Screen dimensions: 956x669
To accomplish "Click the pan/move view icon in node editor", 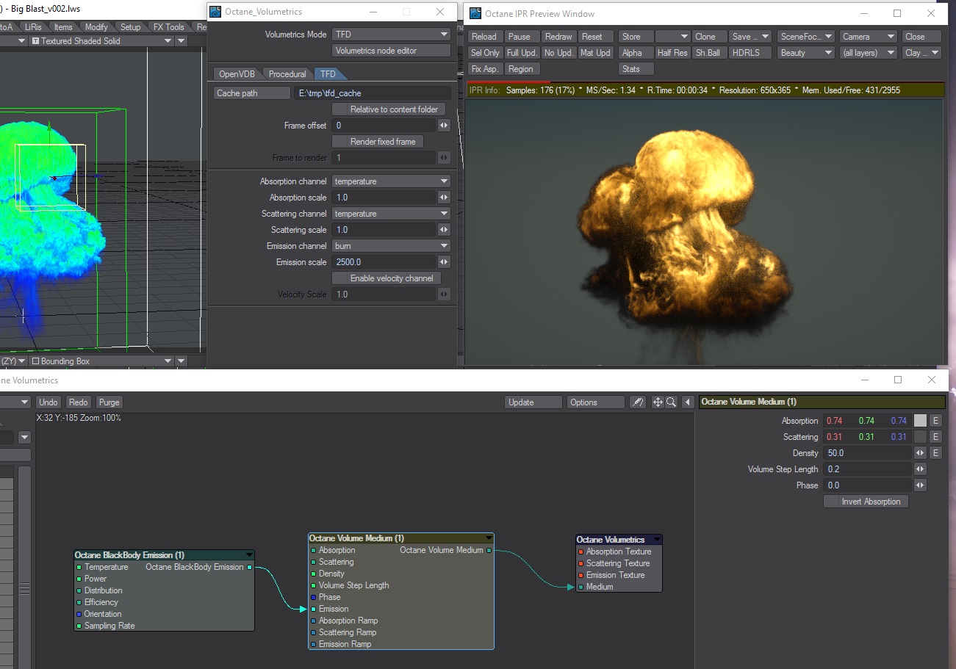I will [658, 402].
